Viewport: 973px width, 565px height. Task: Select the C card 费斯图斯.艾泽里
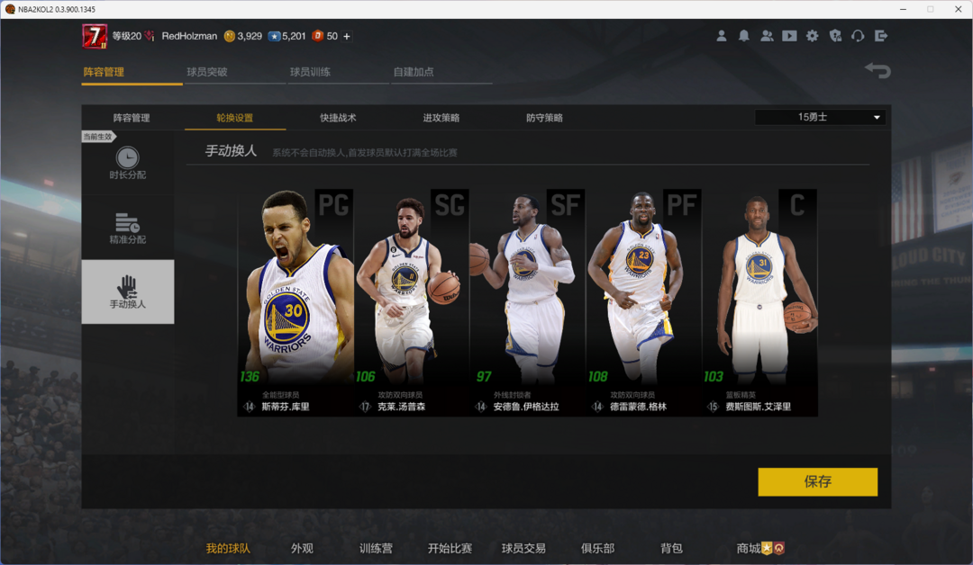pos(759,302)
